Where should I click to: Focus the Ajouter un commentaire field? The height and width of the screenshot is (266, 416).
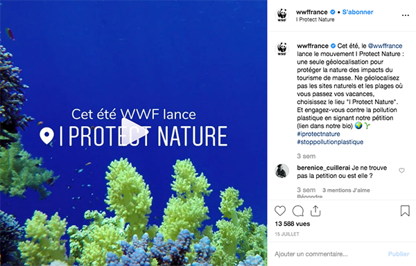(x=329, y=254)
